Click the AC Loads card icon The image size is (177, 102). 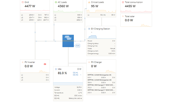pos(56,2)
